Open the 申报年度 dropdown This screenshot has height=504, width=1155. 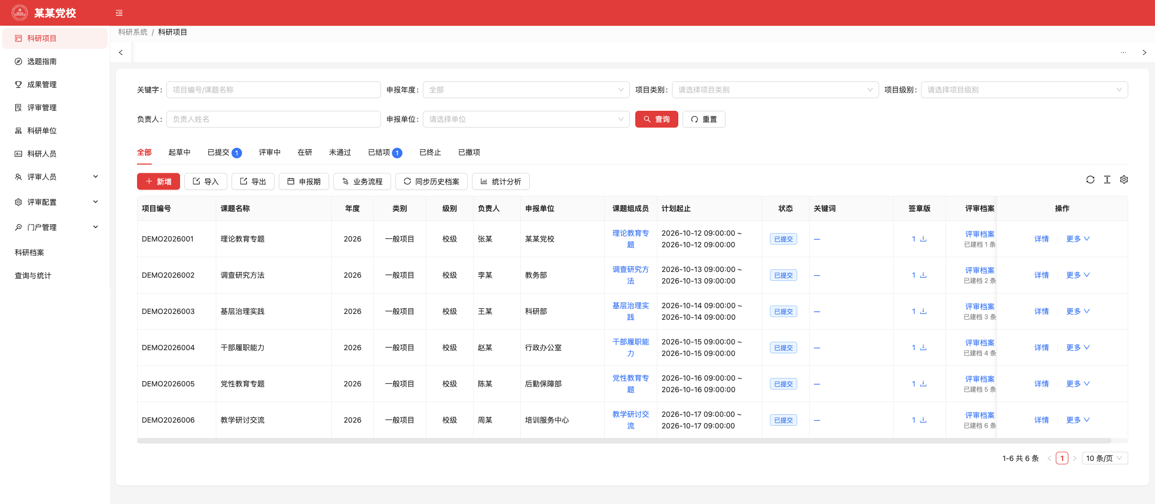pos(526,90)
